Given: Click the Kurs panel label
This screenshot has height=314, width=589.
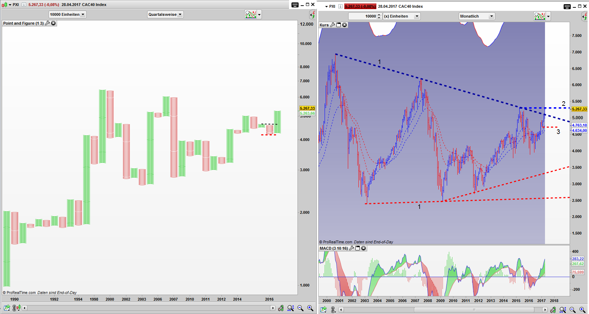Looking at the screenshot, I should (x=324, y=25).
